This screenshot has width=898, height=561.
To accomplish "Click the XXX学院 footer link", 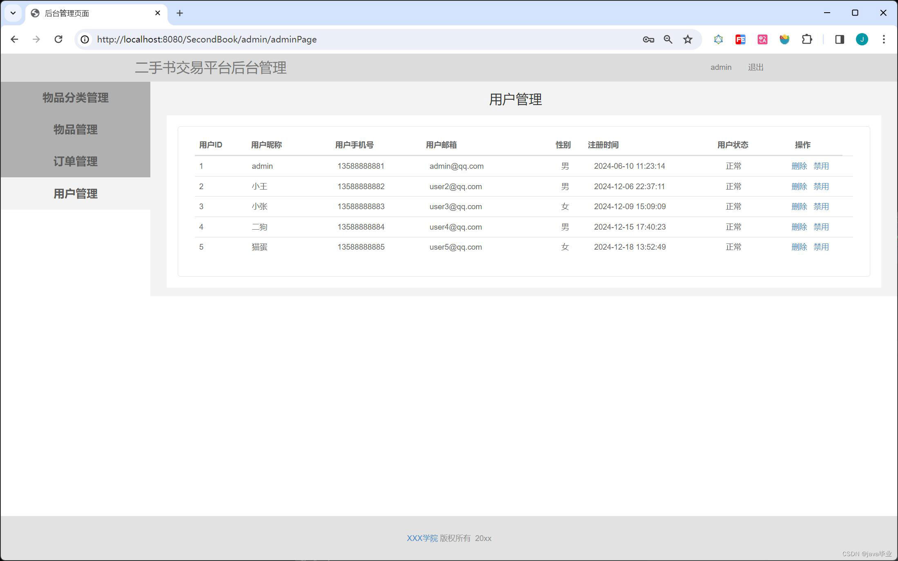I will [422, 538].
